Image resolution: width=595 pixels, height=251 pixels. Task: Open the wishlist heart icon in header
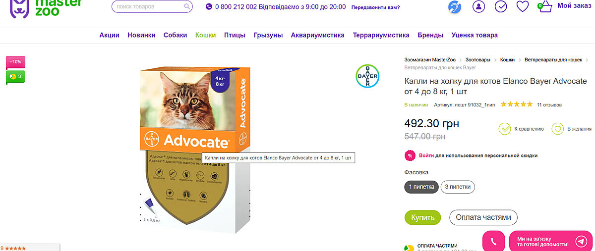coord(523,6)
